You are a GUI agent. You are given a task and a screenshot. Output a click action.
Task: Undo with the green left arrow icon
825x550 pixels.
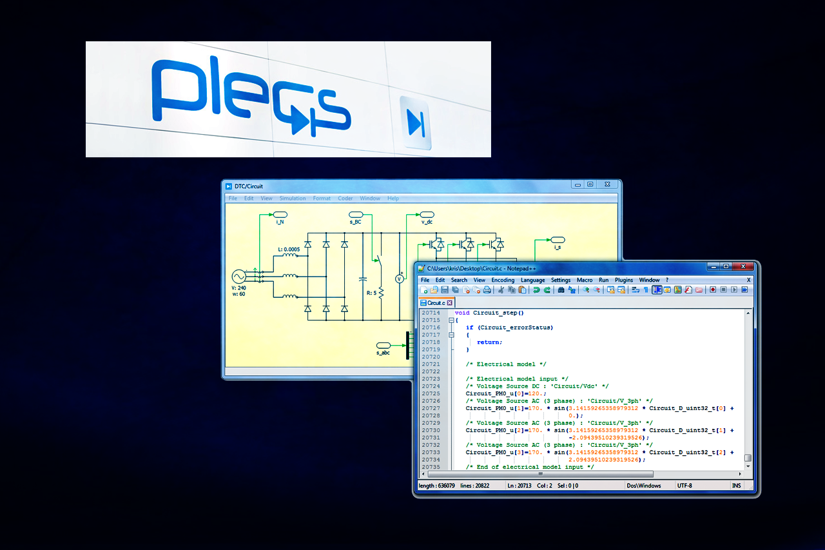coord(537,290)
